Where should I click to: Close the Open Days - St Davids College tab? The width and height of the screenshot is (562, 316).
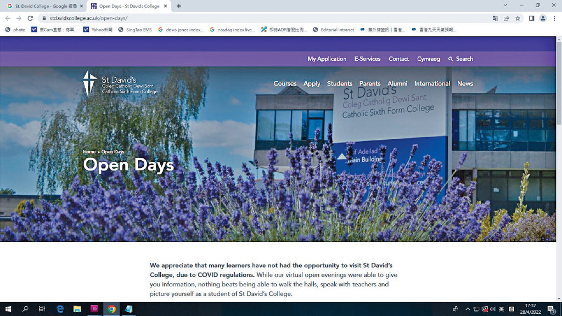point(165,6)
